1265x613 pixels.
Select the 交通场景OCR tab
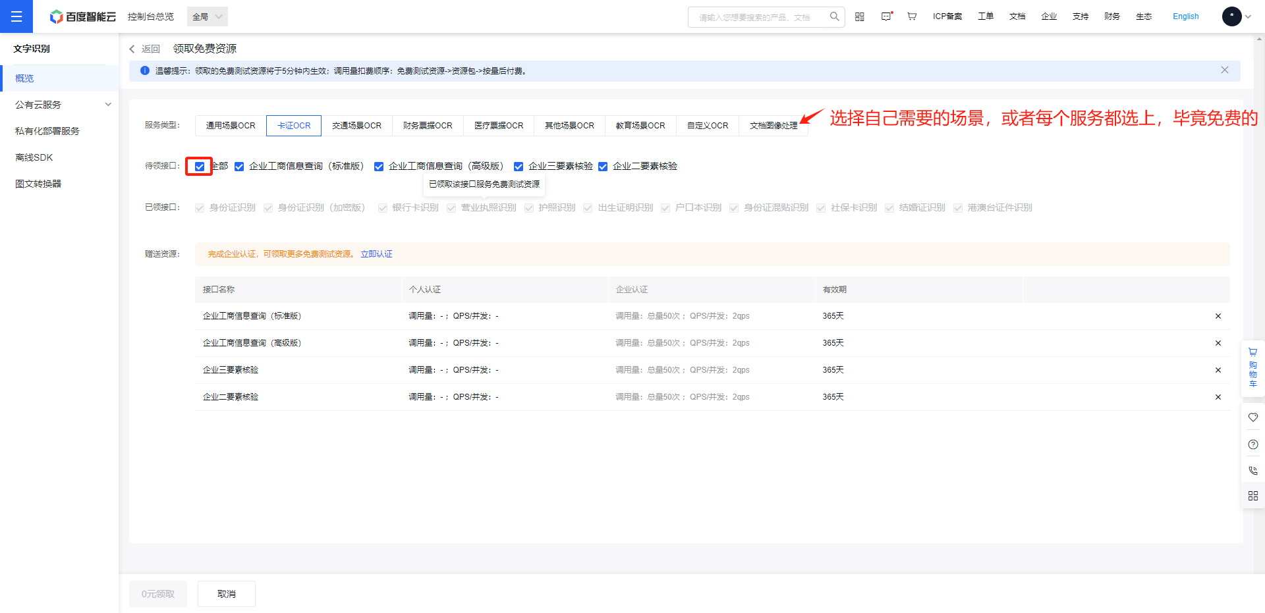[356, 125]
